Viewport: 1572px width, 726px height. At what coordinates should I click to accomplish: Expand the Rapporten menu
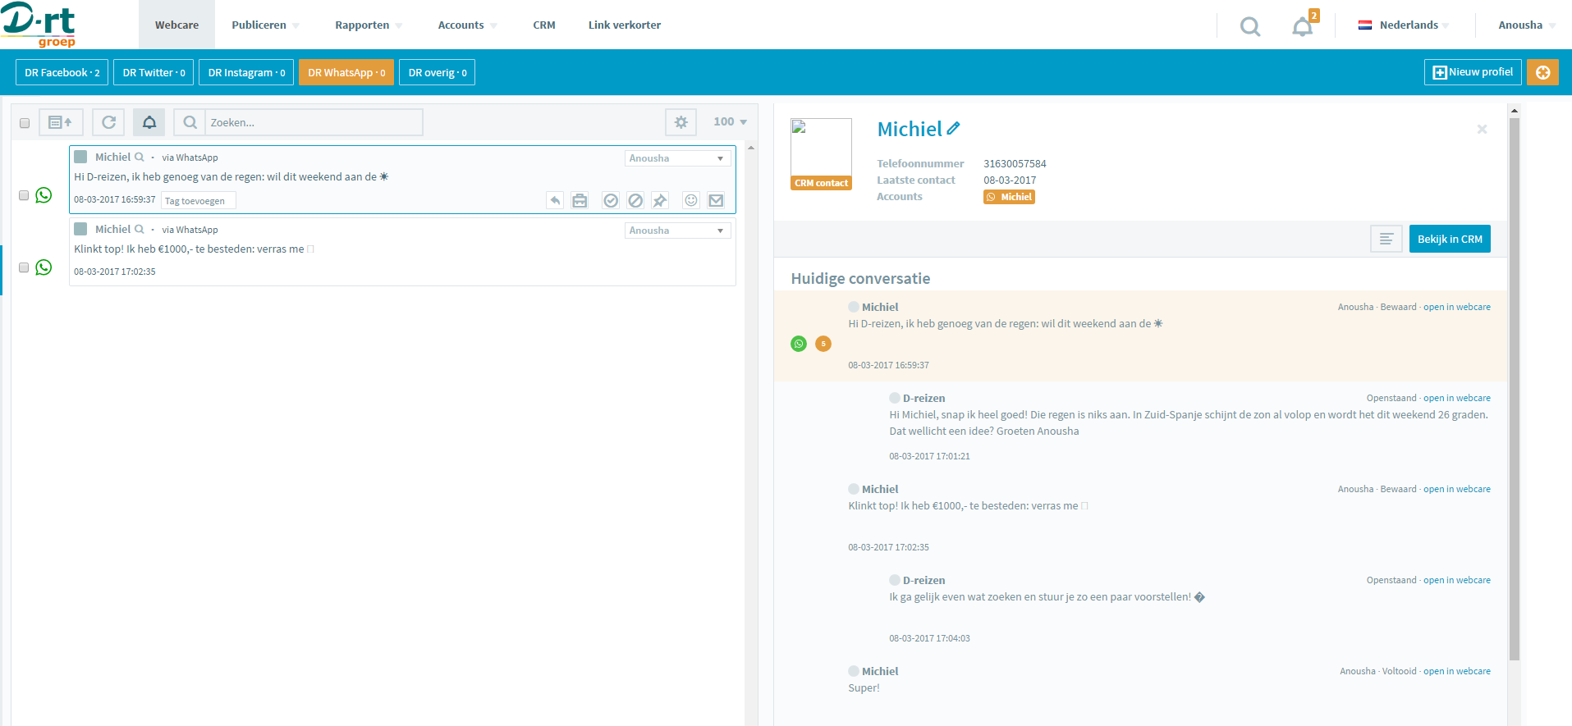point(368,25)
